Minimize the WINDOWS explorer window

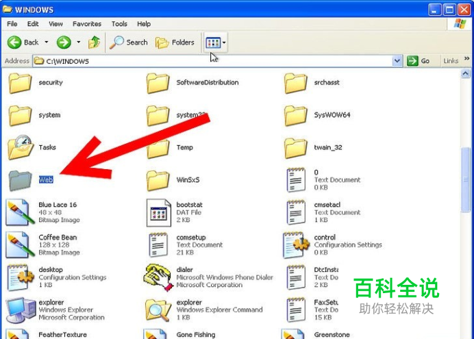[x=434, y=10]
